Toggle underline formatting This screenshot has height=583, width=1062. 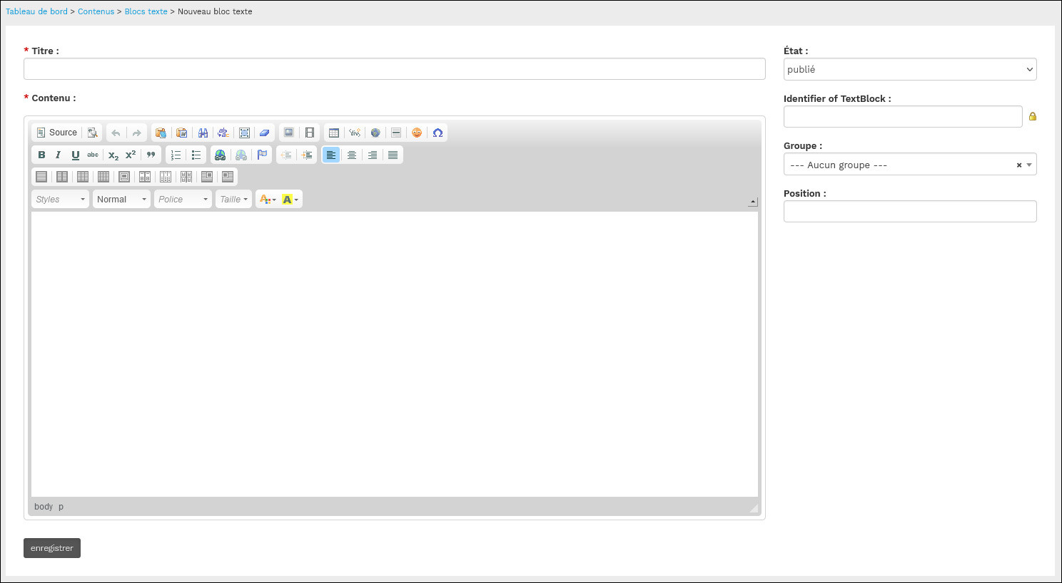pyautogui.click(x=75, y=155)
